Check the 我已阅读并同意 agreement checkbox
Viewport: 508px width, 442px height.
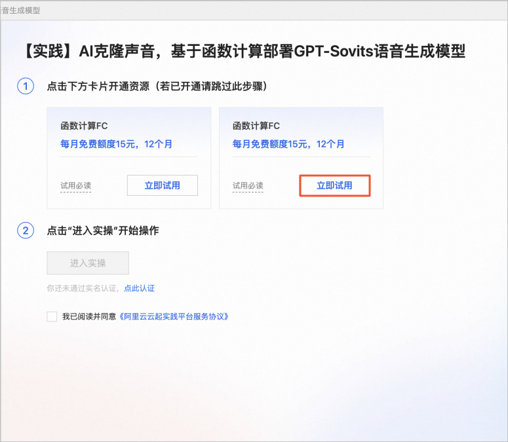click(x=52, y=316)
